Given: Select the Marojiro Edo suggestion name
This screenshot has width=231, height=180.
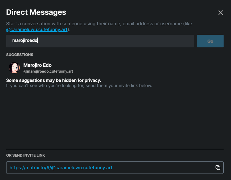Looking at the screenshot, I should coord(37,65).
